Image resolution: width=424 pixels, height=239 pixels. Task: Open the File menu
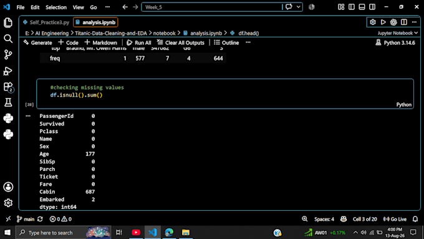pyautogui.click(x=21, y=7)
